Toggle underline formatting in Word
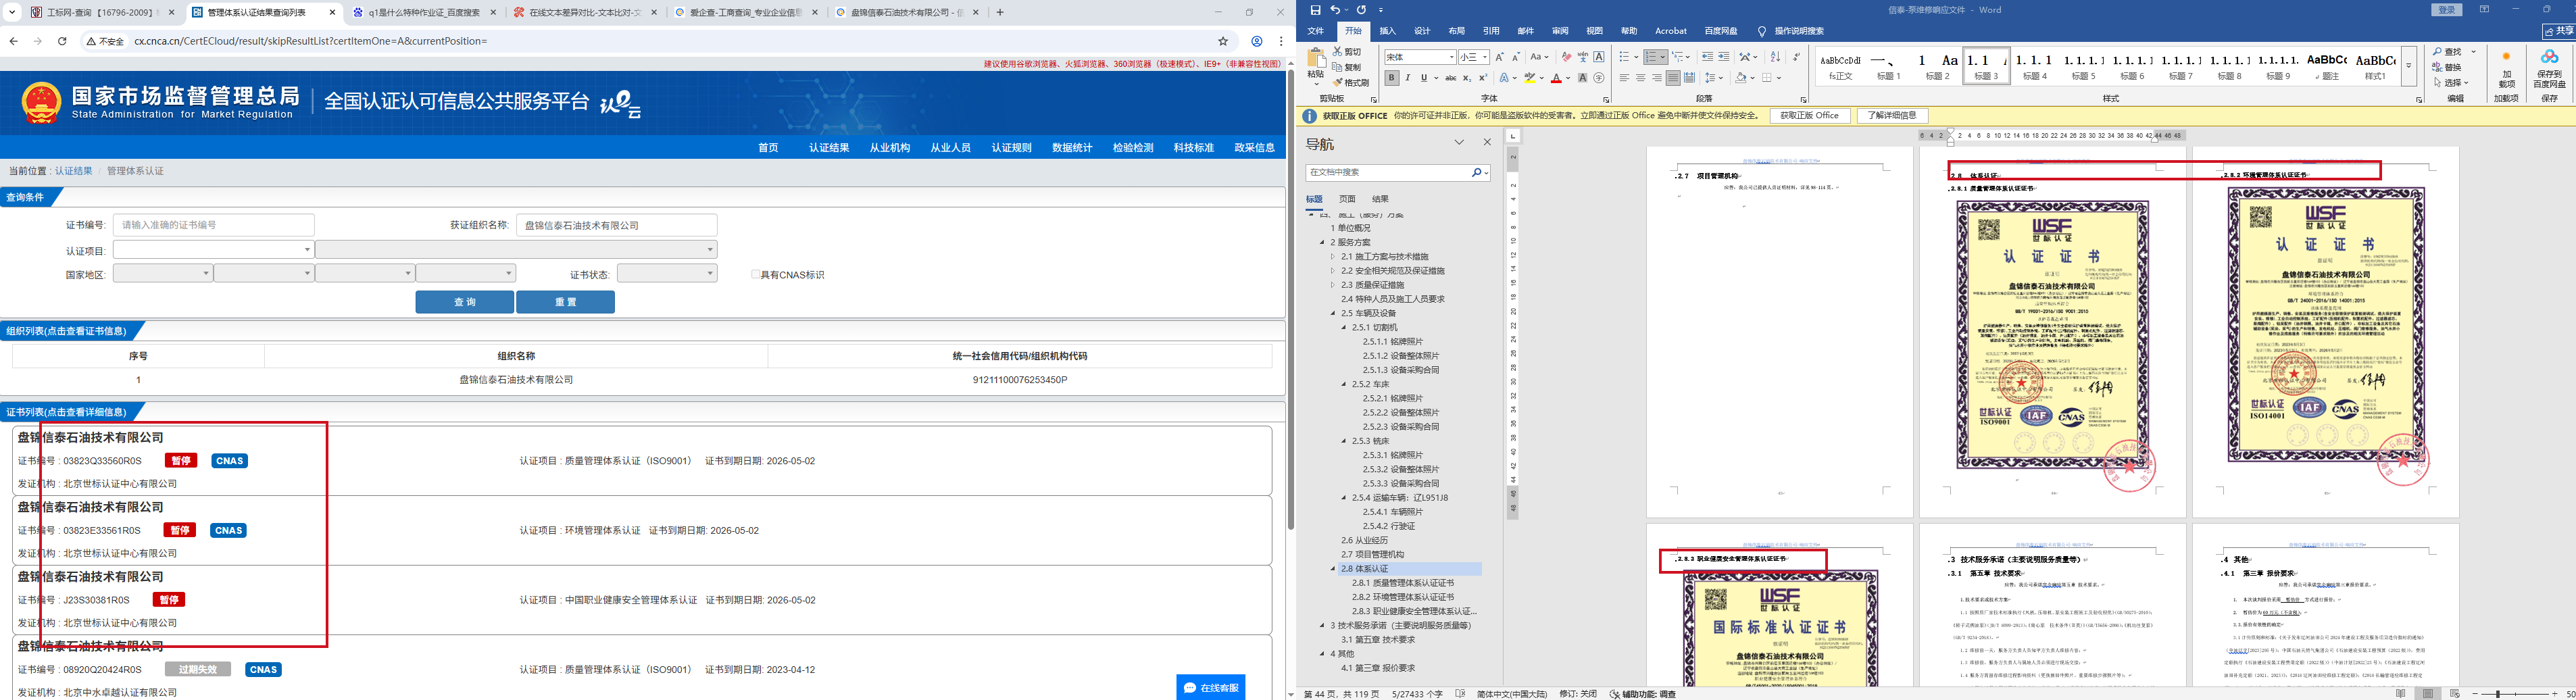Image resolution: width=2576 pixels, height=700 pixels. 1424,78
